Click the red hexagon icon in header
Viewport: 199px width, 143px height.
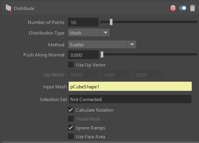pyautogui.click(x=173, y=8)
